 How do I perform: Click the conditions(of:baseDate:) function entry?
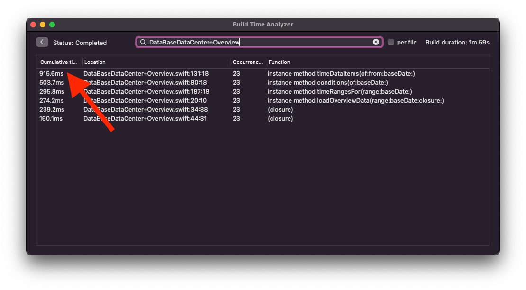tap(328, 83)
